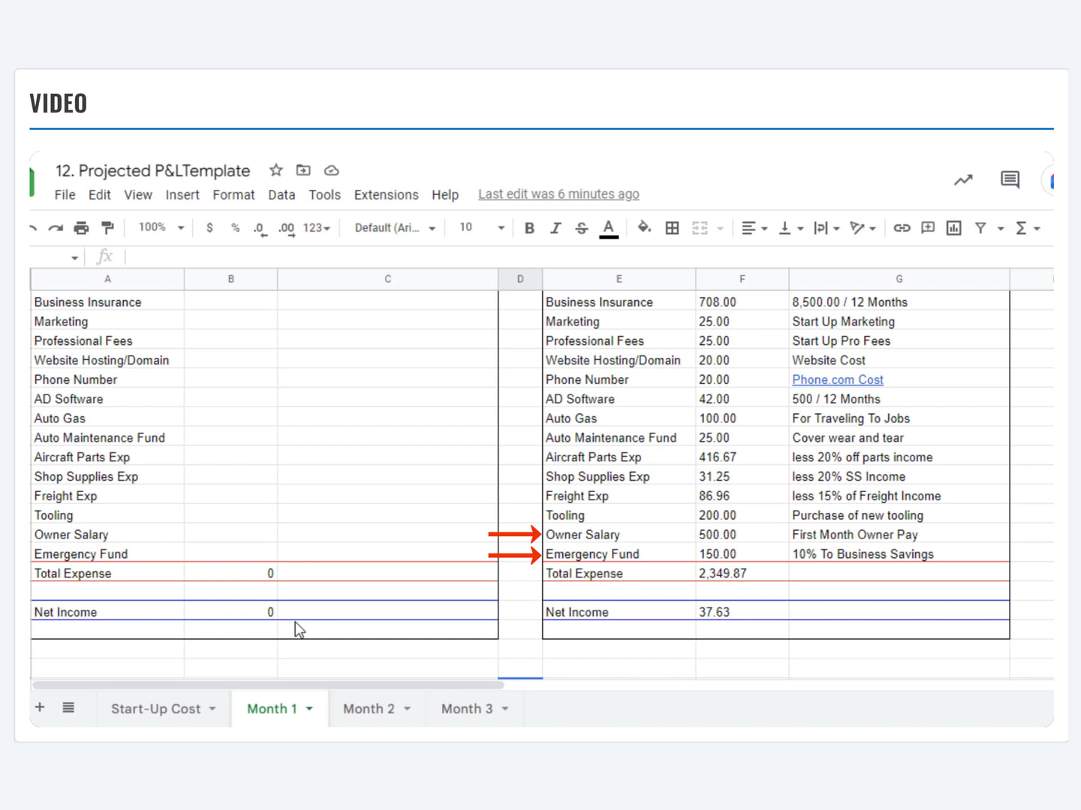
Task: Check cloud save status icon
Action: pos(331,170)
